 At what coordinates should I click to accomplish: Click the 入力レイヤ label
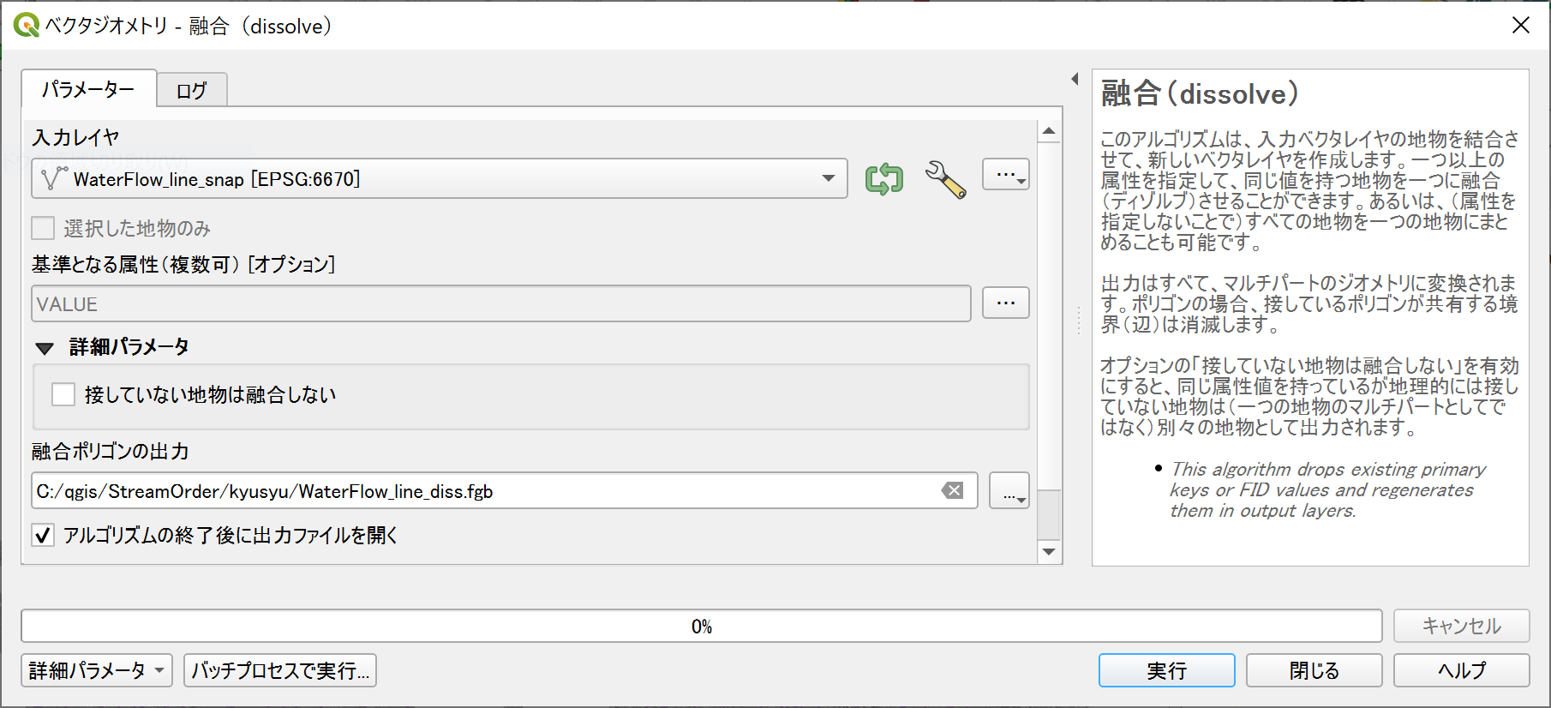coord(75,137)
